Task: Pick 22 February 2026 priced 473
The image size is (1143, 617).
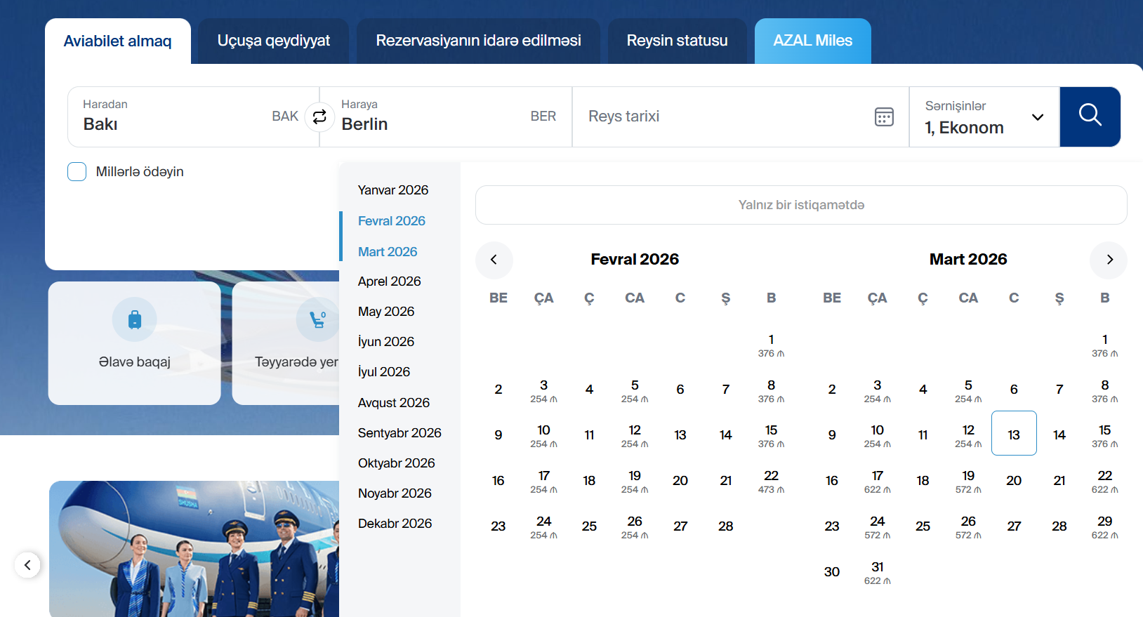Action: coord(771,481)
